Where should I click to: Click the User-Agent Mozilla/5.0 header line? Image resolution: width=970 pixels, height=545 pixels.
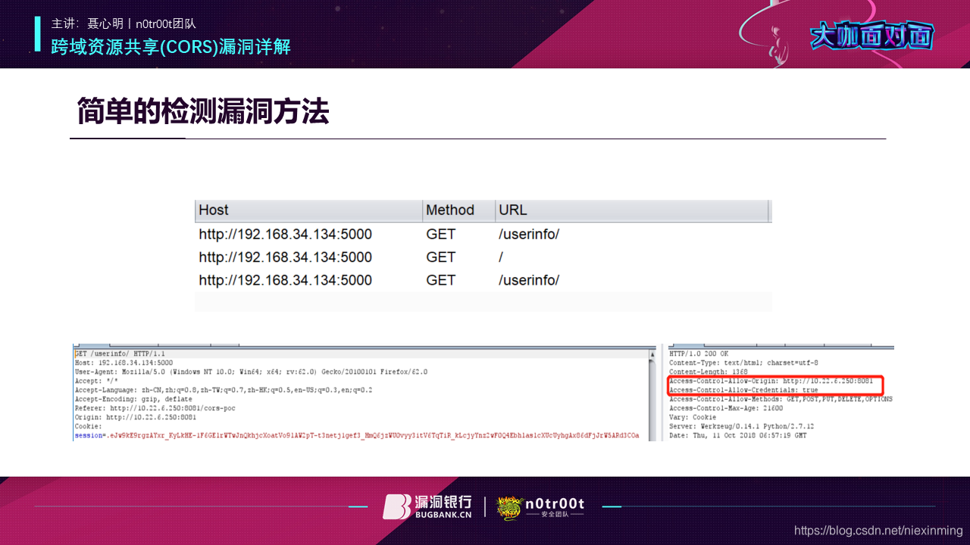[251, 372]
